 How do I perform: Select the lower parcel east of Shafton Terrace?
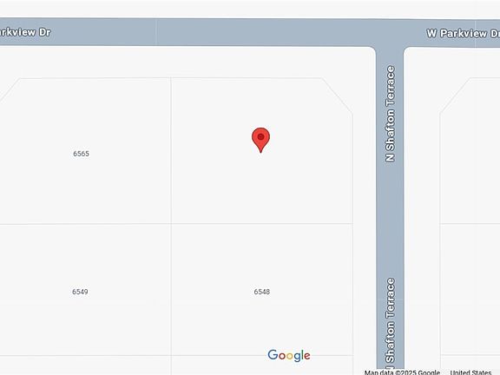click(x=470, y=289)
